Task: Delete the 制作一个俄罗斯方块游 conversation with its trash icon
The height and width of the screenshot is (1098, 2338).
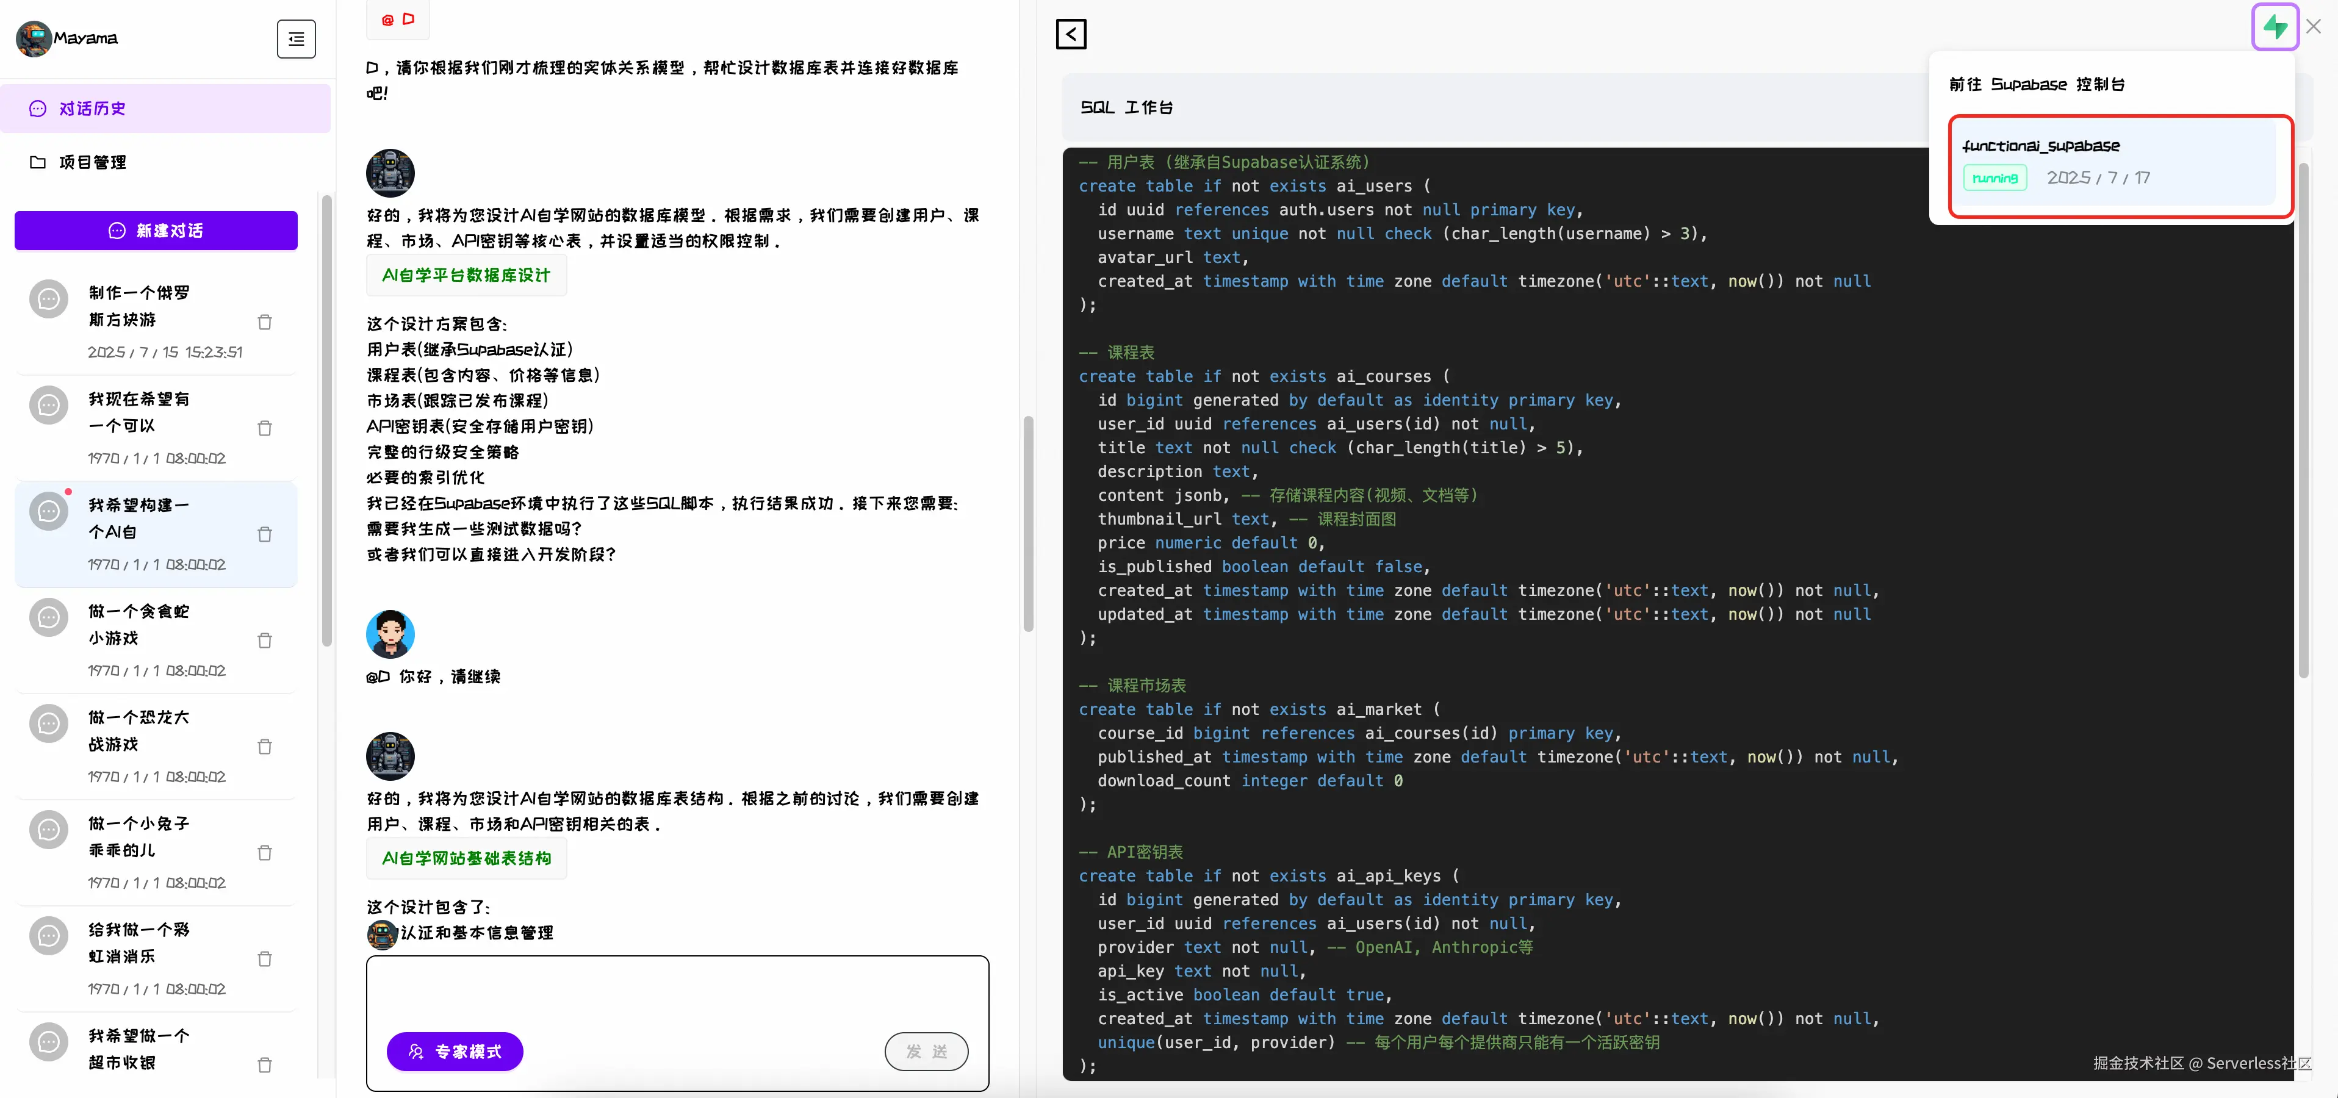Action: pyautogui.click(x=264, y=322)
